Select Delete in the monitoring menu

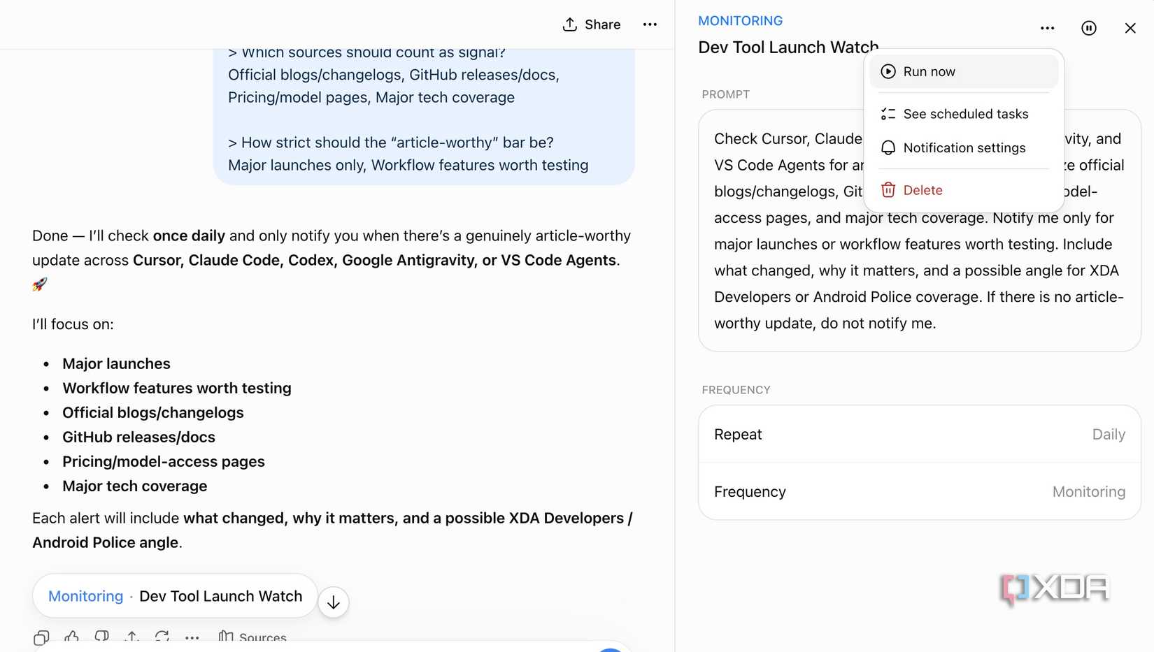964,190
